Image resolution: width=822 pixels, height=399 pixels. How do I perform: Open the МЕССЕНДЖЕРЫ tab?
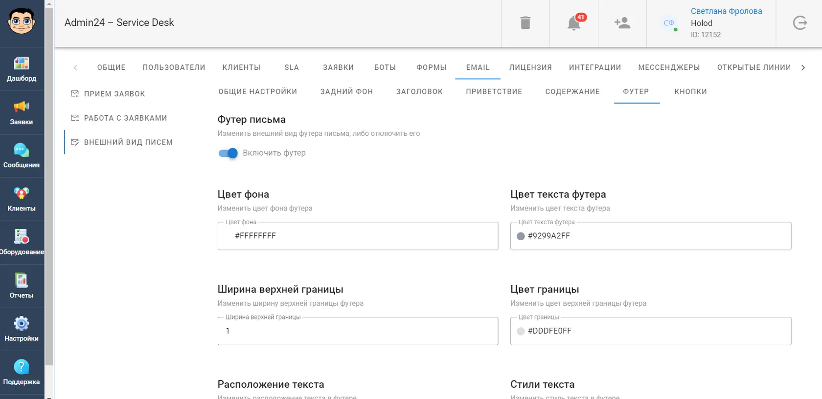(669, 67)
